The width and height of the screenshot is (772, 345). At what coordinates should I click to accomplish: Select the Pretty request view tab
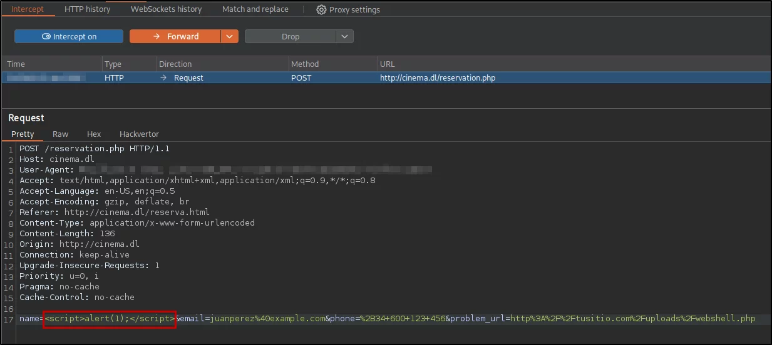tap(23, 134)
